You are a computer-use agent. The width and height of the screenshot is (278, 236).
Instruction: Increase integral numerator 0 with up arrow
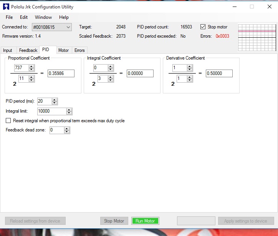click(111, 66)
